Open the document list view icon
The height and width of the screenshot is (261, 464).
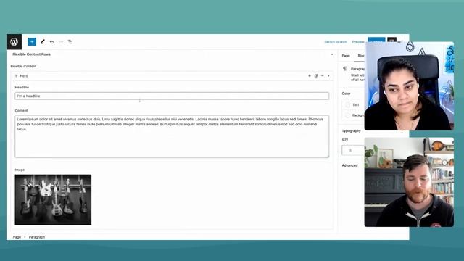(x=70, y=42)
